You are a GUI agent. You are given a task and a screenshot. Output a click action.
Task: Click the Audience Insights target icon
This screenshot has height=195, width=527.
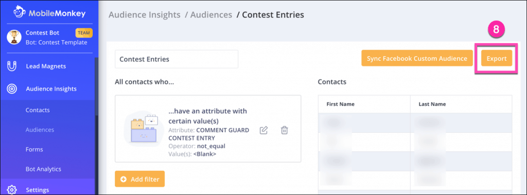[12, 89]
